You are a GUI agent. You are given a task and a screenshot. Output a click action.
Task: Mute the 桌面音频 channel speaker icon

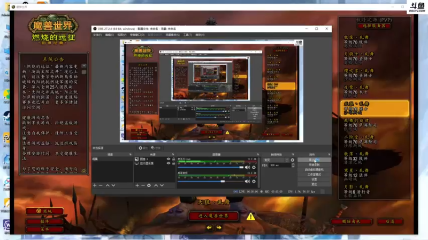coord(247,181)
